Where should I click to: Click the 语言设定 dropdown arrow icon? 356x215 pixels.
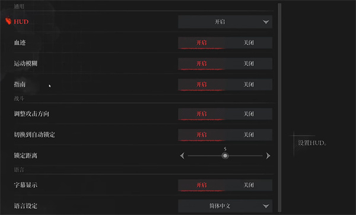[x=266, y=206]
